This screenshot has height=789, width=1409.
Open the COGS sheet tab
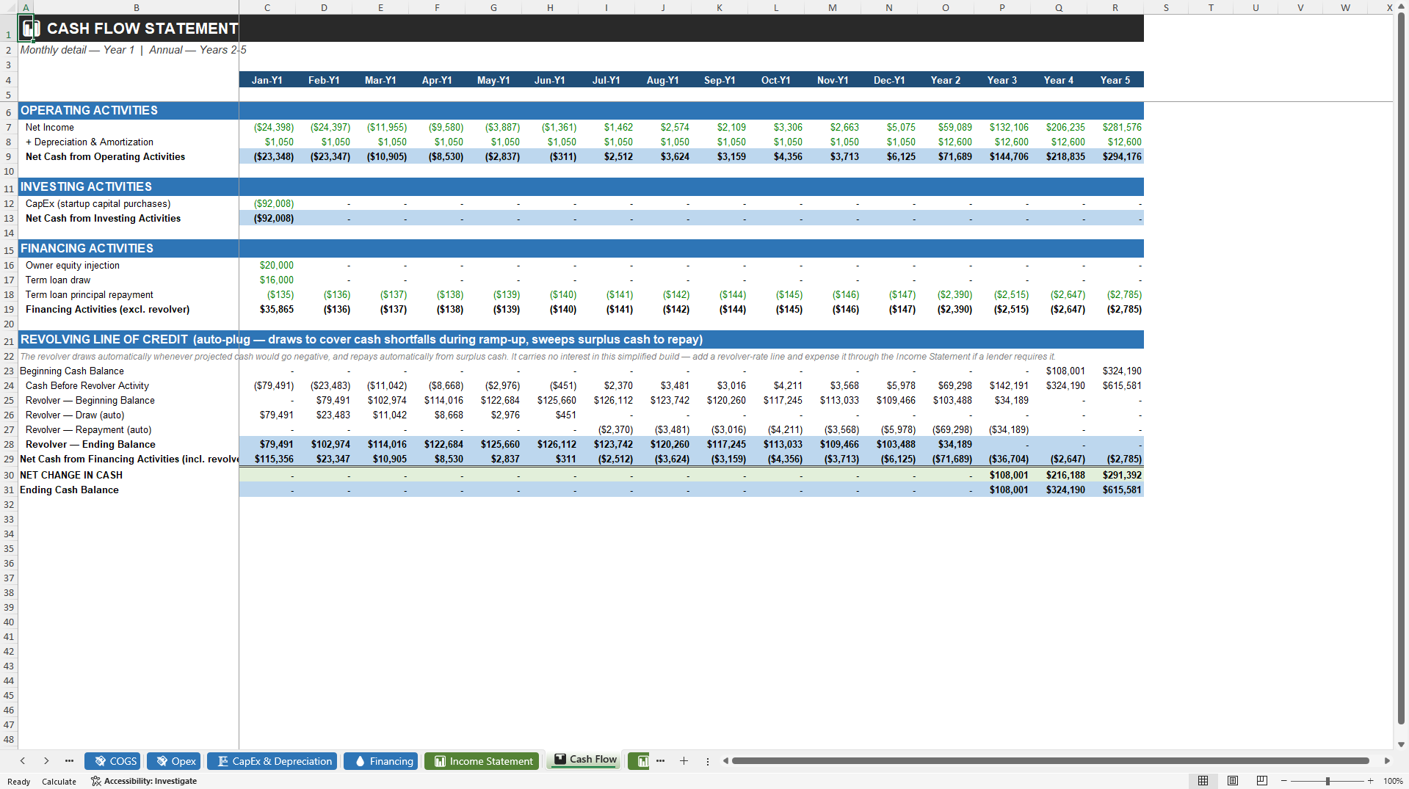click(x=112, y=761)
